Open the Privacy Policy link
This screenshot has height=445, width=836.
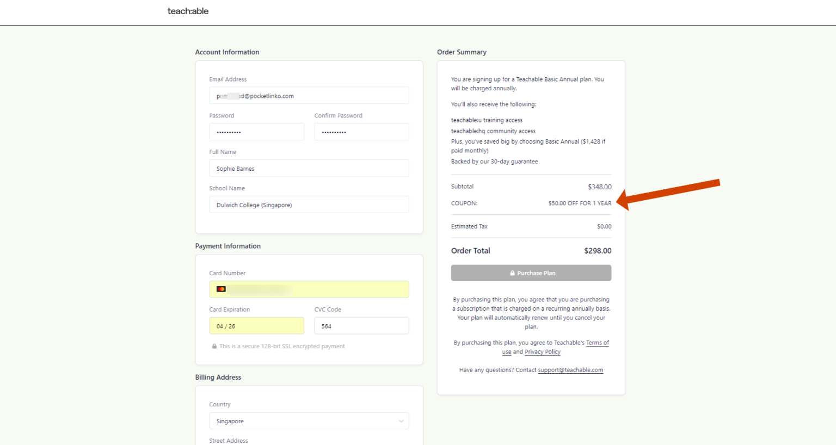[543, 352]
